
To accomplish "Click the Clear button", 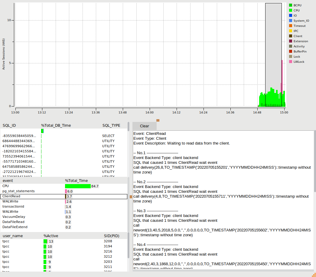I will tap(144, 126).
